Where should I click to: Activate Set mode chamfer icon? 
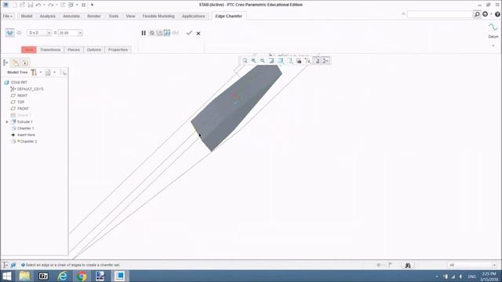click(x=9, y=33)
